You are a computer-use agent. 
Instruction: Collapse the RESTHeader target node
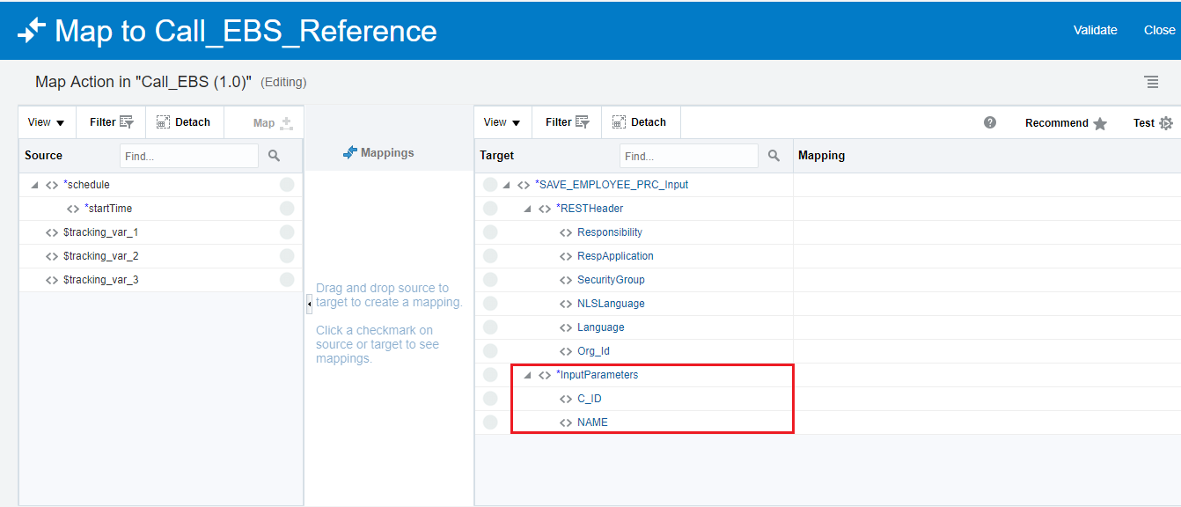(527, 209)
